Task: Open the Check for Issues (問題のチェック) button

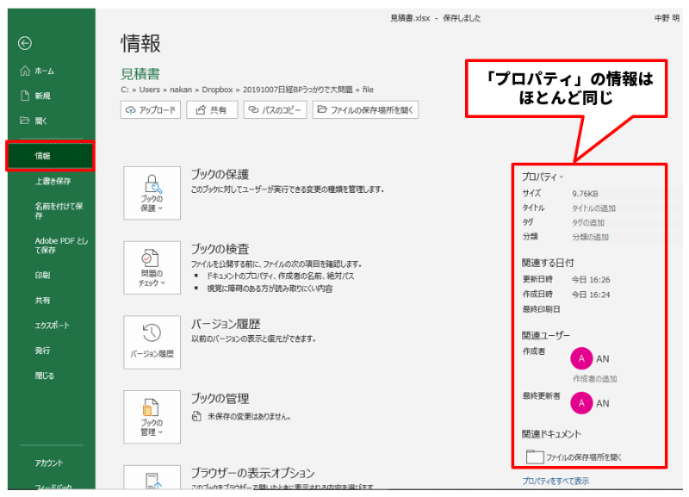Action: click(x=152, y=269)
